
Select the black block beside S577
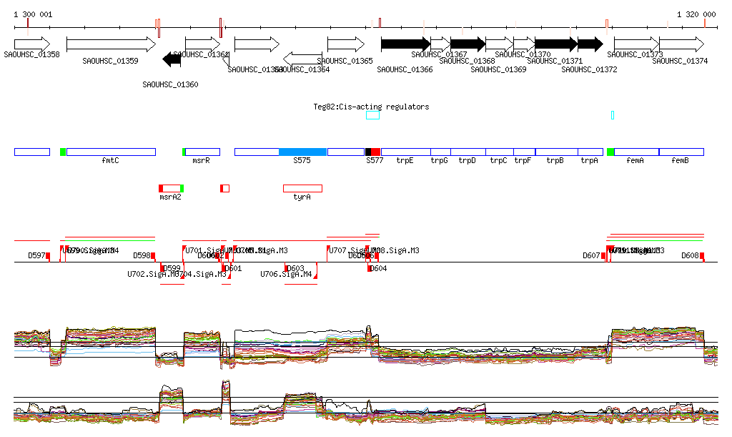pos(368,152)
